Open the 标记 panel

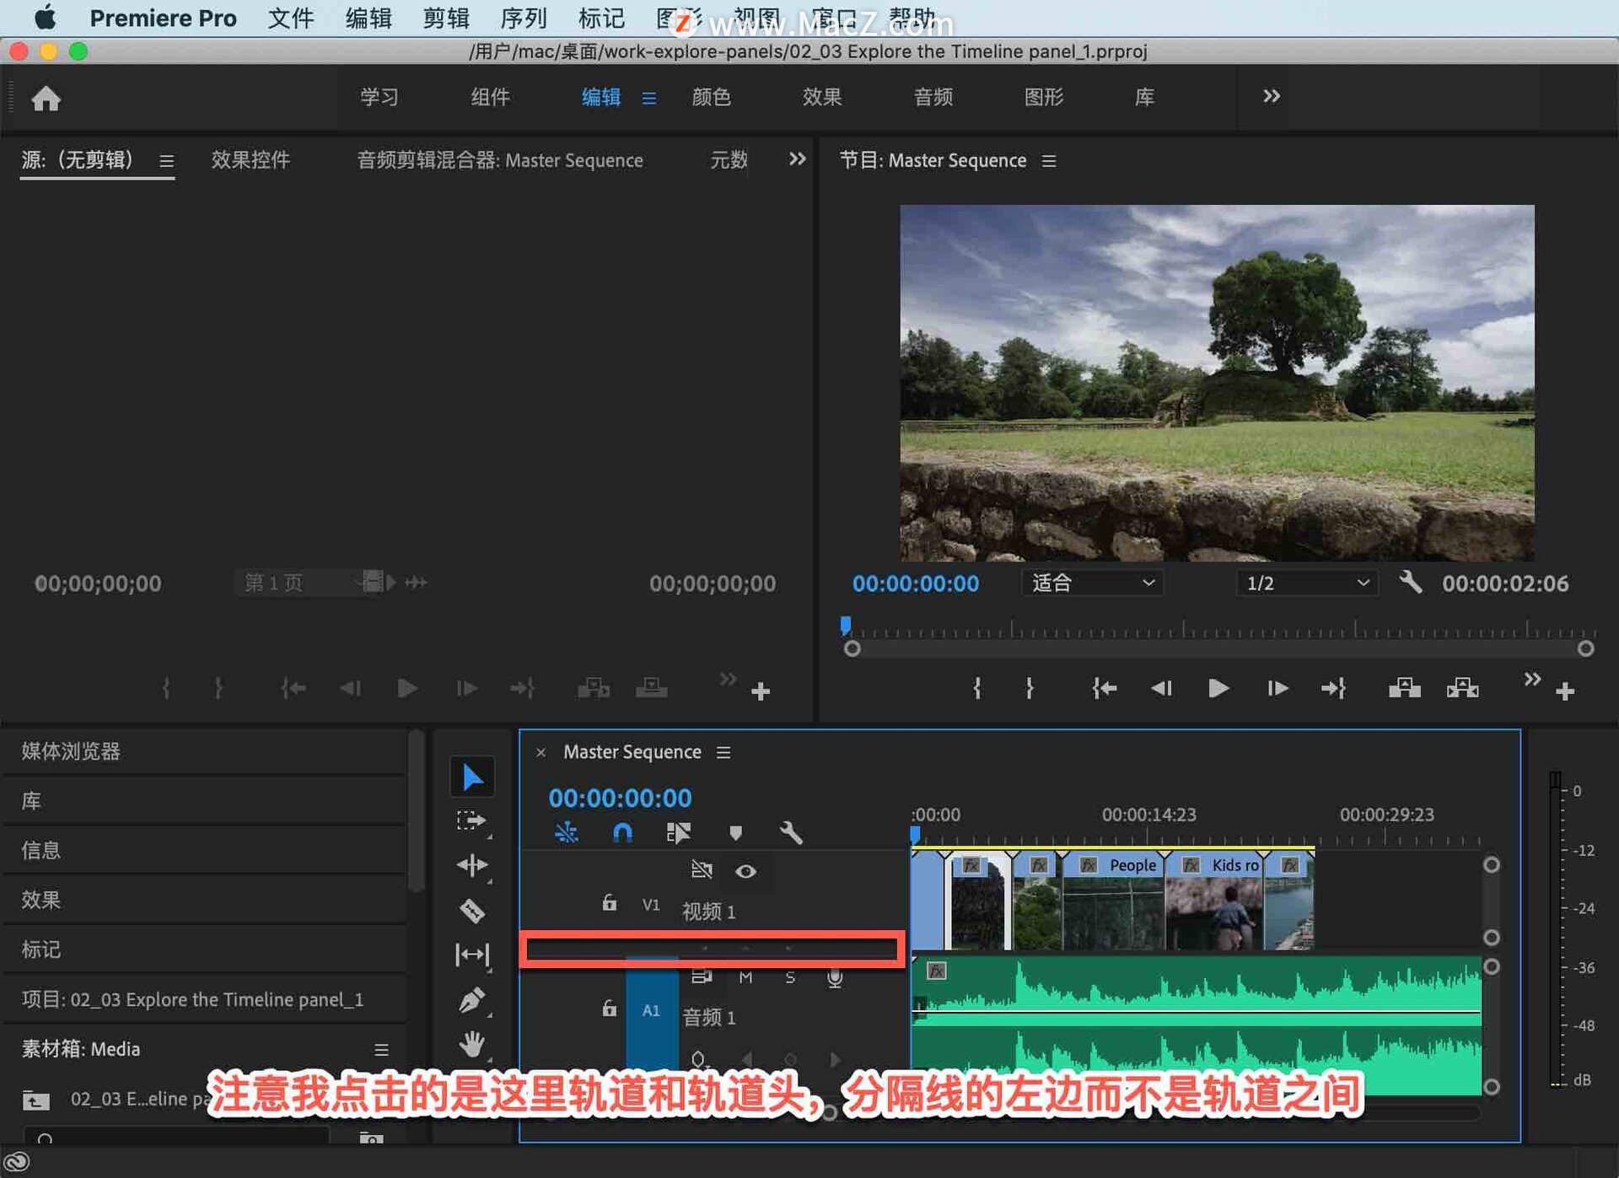[41, 949]
